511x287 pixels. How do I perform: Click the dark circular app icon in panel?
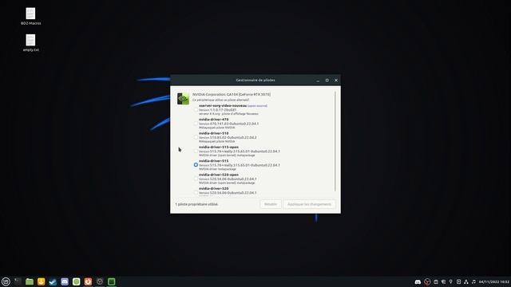[x=100, y=281]
